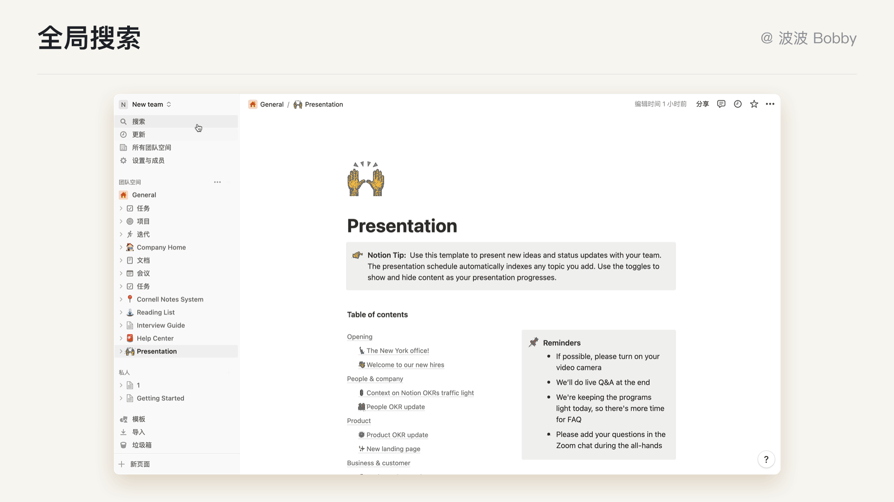Select the 搜索 search sidebar item
The image size is (894, 502).
point(138,121)
